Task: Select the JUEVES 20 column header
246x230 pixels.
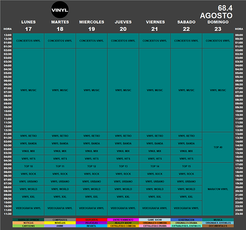Action: 123,25
